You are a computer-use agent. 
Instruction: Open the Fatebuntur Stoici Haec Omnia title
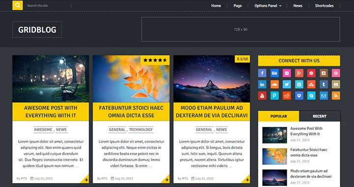[x=131, y=112]
